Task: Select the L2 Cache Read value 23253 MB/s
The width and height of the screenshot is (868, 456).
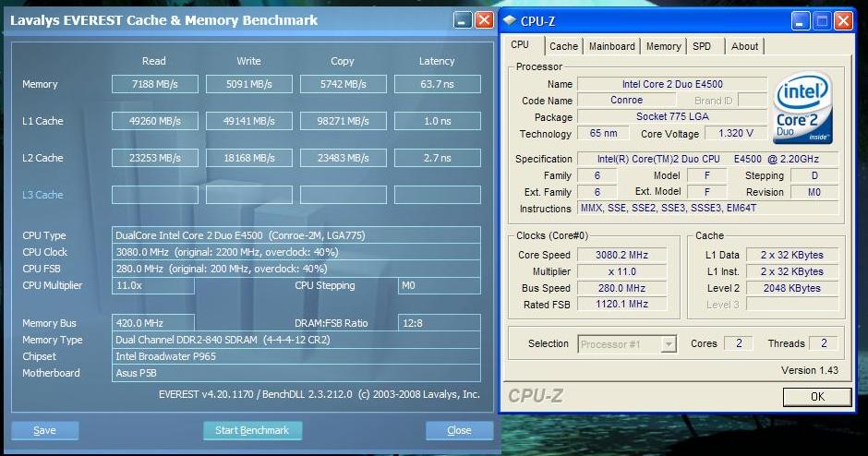Action: pyautogui.click(x=155, y=158)
